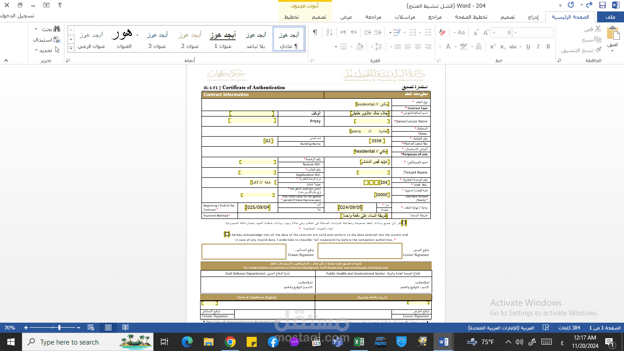Click the Read Mode book view icon
The height and width of the screenshot is (351, 624).
tap(125, 328)
